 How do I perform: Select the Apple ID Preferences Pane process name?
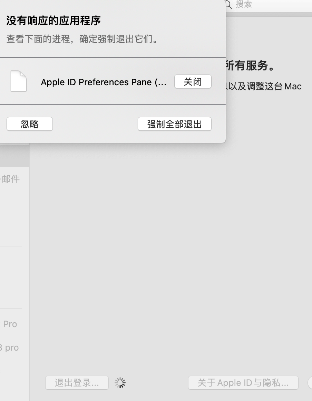(x=104, y=82)
